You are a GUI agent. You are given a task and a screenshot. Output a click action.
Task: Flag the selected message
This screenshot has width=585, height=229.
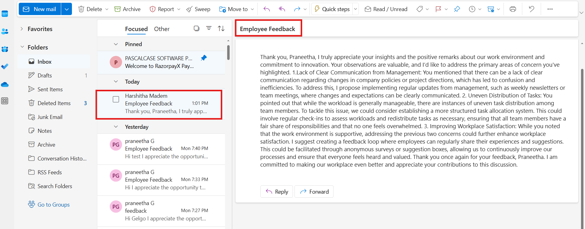point(438,9)
